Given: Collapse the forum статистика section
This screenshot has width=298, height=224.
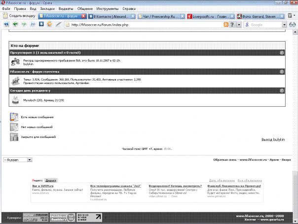Looking at the screenshot, I should [282, 72].
